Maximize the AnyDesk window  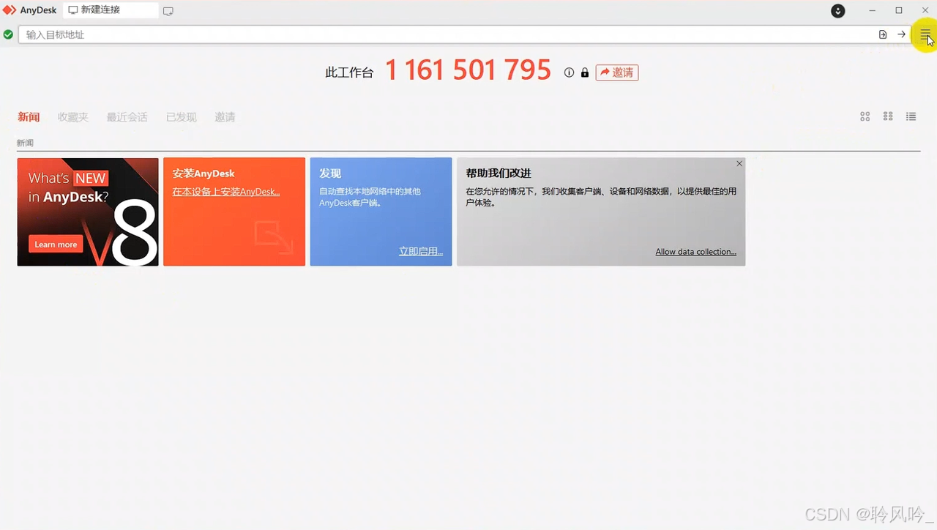coord(899,10)
